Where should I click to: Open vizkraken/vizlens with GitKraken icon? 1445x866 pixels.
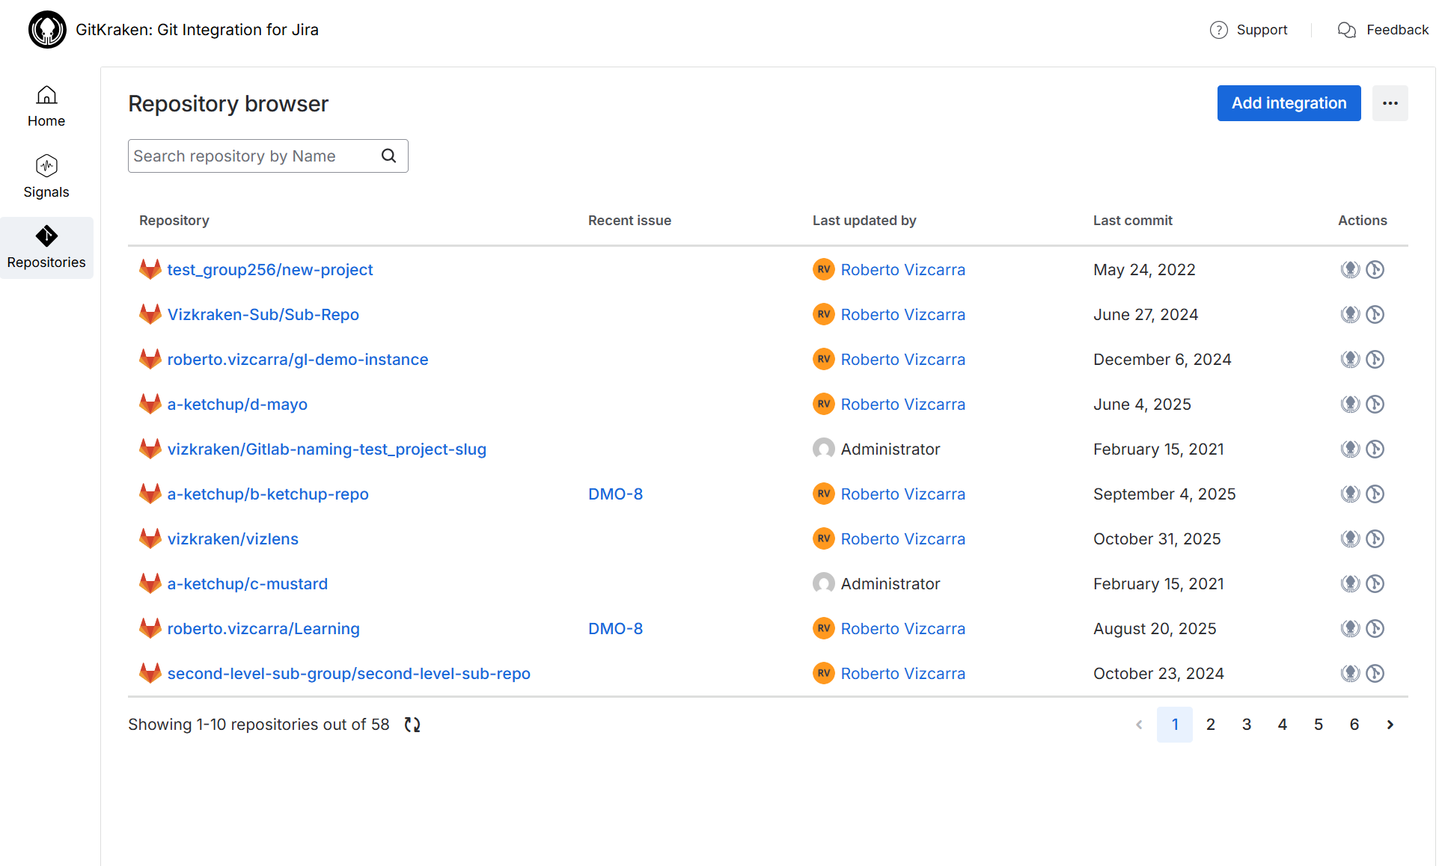pyautogui.click(x=1350, y=538)
